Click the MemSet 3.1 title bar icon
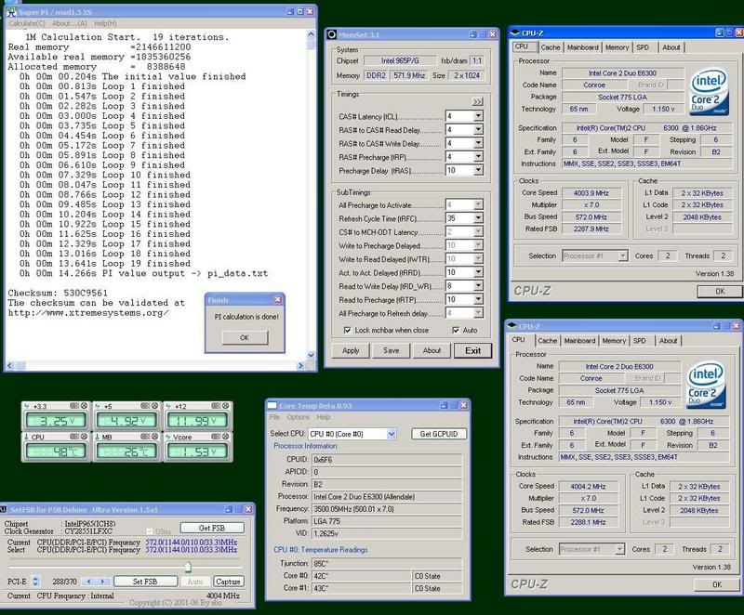This screenshot has width=744, height=615. (x=332, y=34)
